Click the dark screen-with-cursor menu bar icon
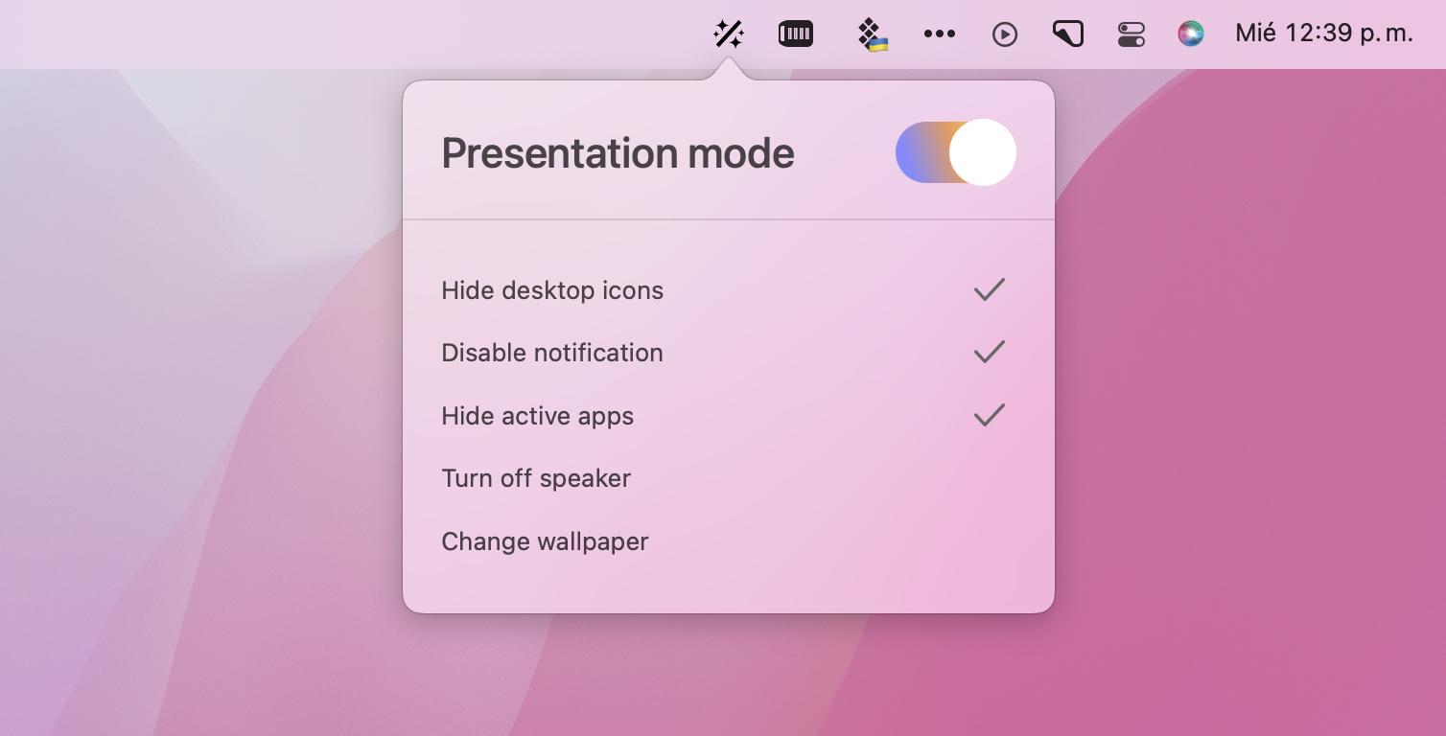 pyautogui.click(x=1067, y=34)
